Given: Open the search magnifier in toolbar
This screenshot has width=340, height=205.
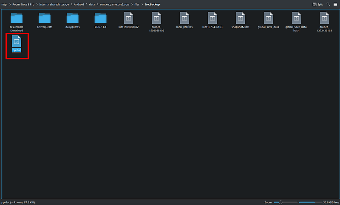Looking at the screenshot, I should 328,4.
